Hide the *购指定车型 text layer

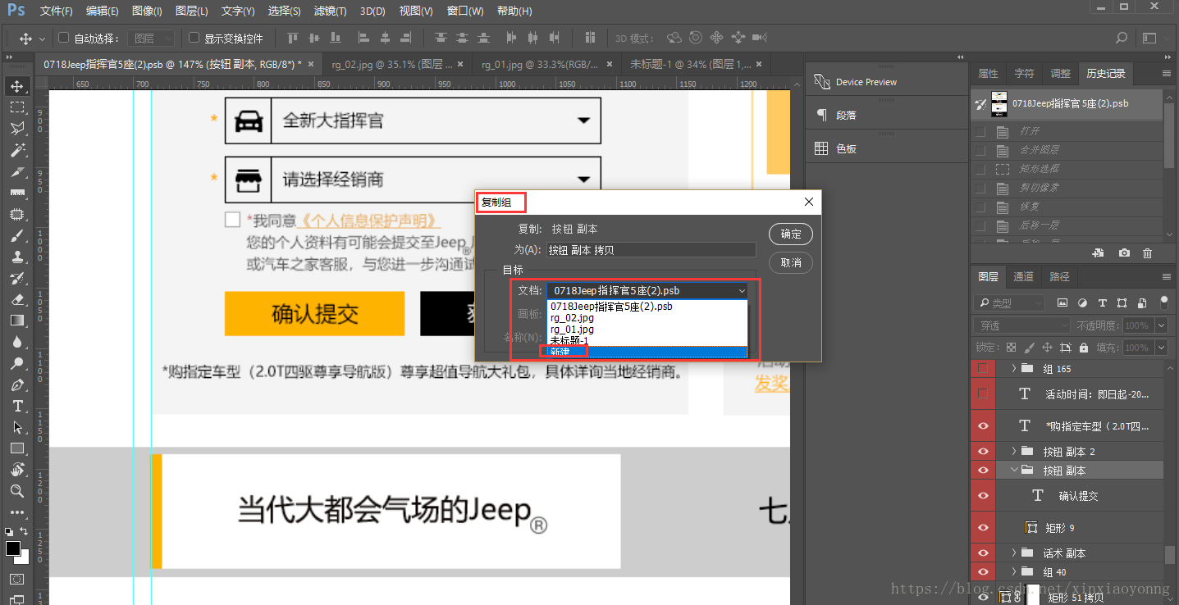tap(983, 426)
